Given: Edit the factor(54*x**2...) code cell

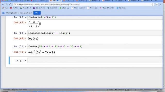Looking at the screenshot, I should coord(95,47).
